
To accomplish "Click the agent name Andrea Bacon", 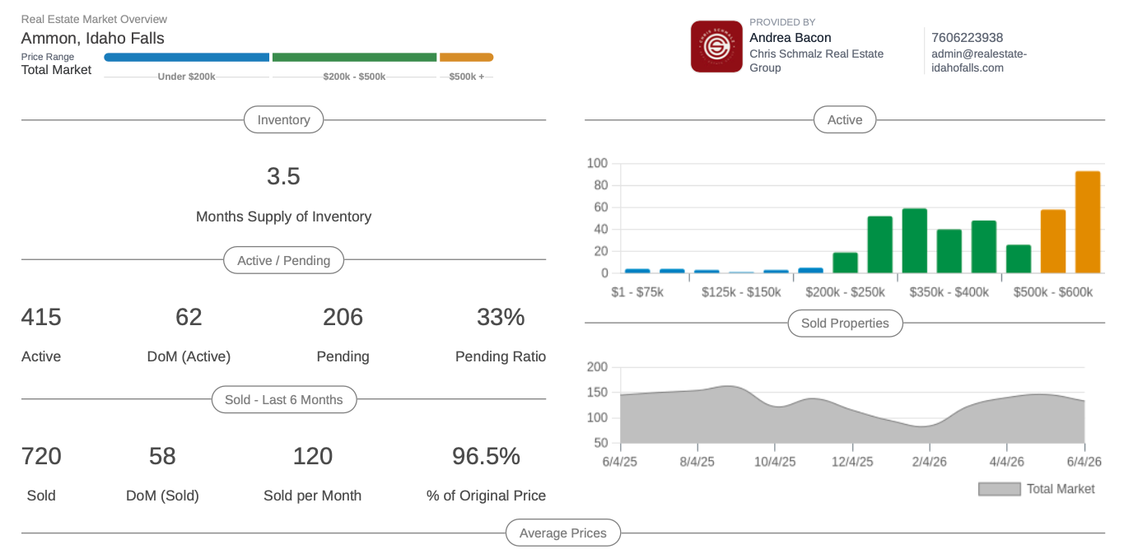I will (x=791, y=38).
